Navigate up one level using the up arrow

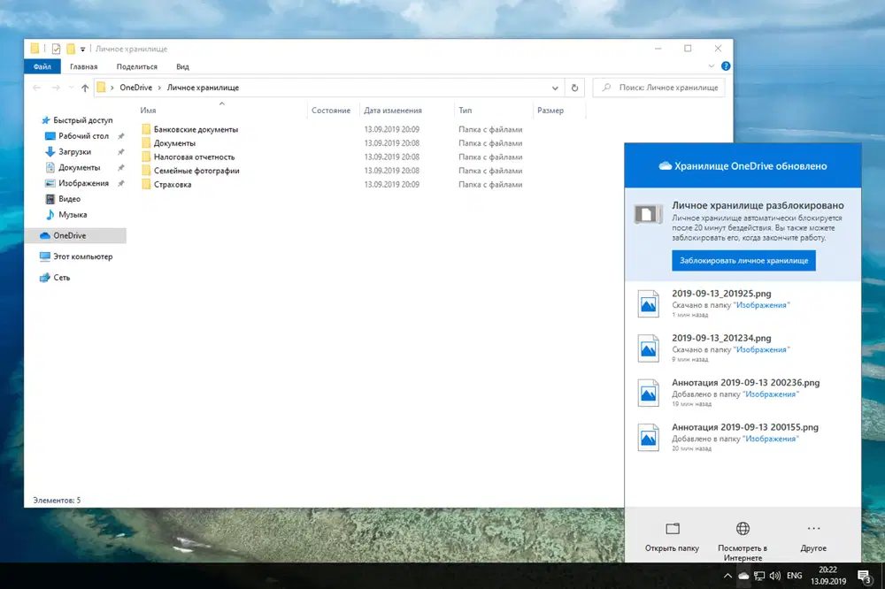tap(84, 87)
